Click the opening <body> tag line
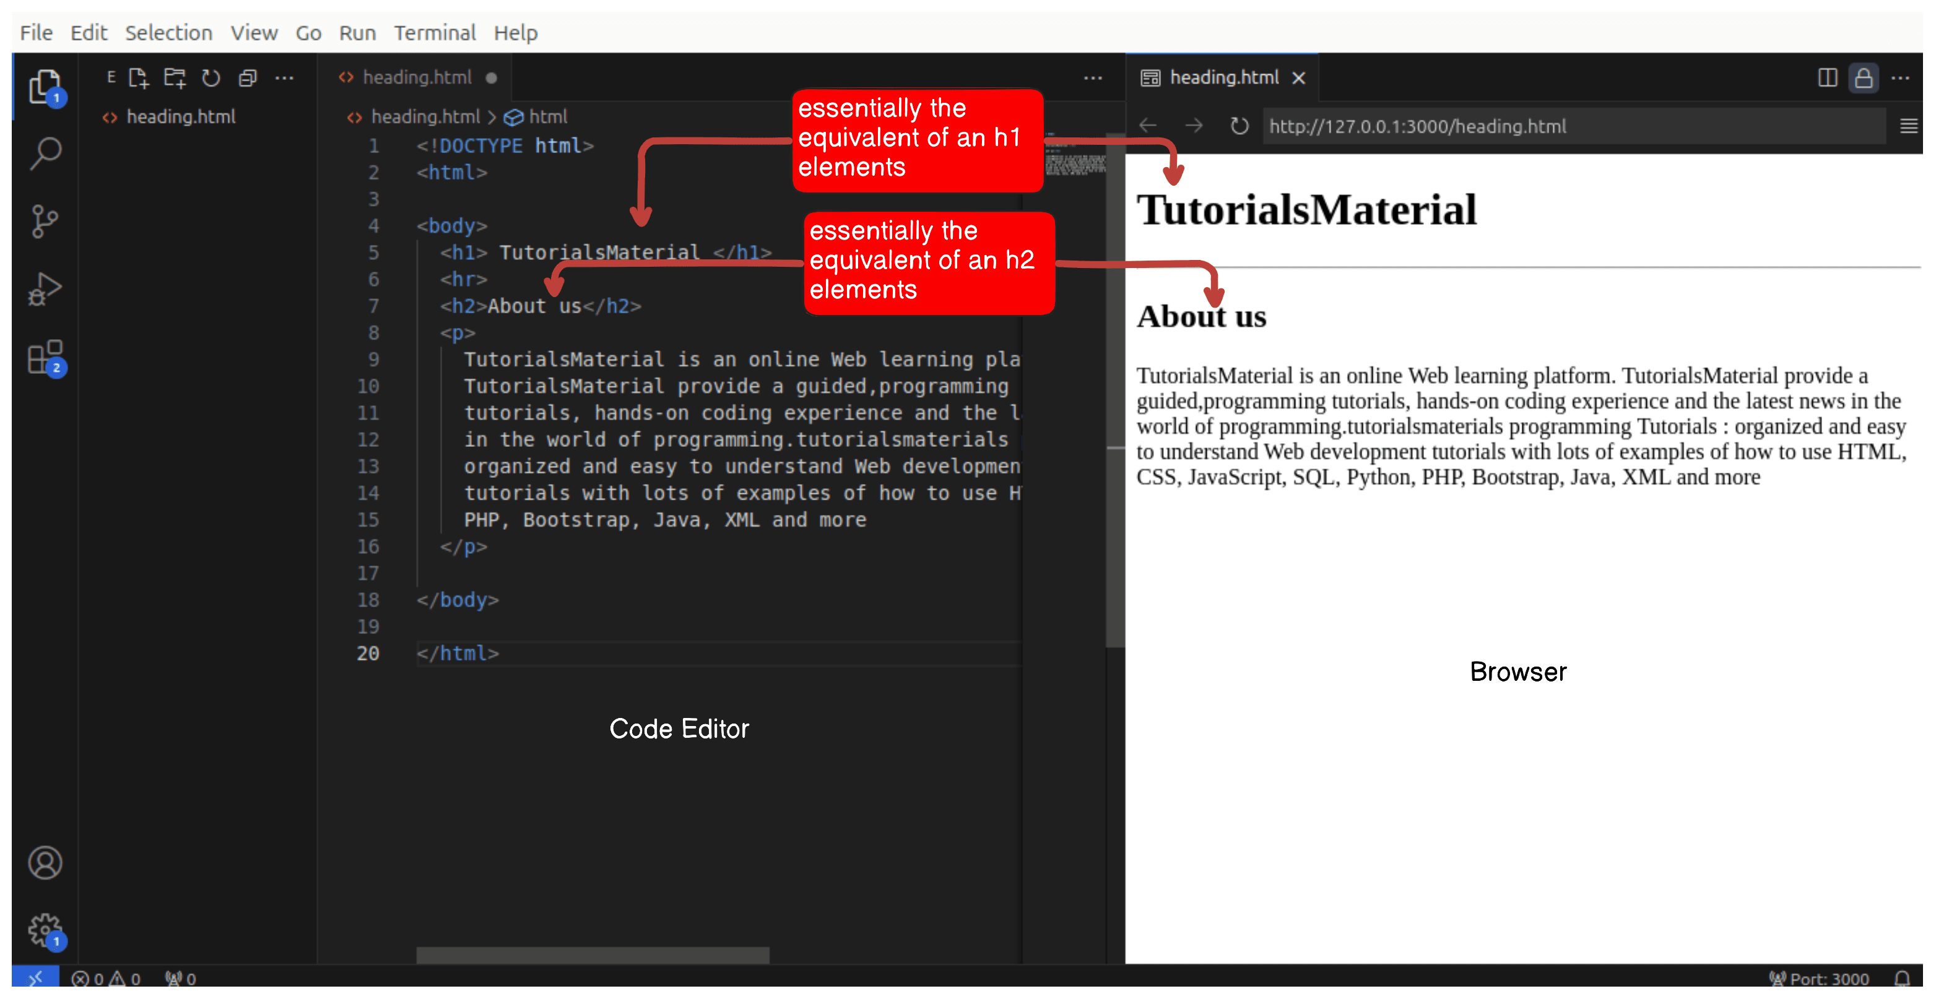This screenshot has width=1936, height=999. point(452,225)
